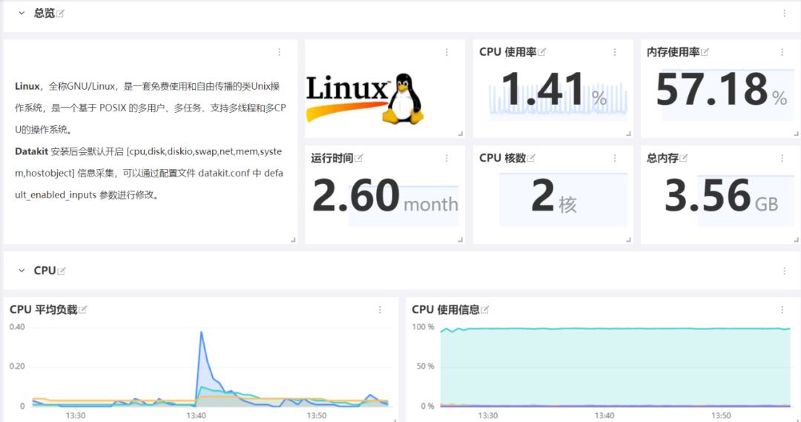Open more options on Linux description panel
This screenshot has width=801, height=422.
tap(280, 52)
